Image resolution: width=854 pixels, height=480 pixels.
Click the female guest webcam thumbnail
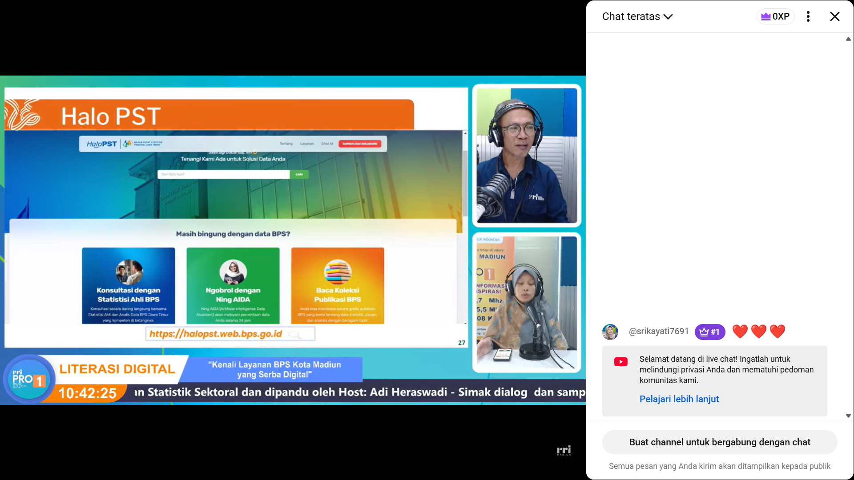[x=527, y=302]
